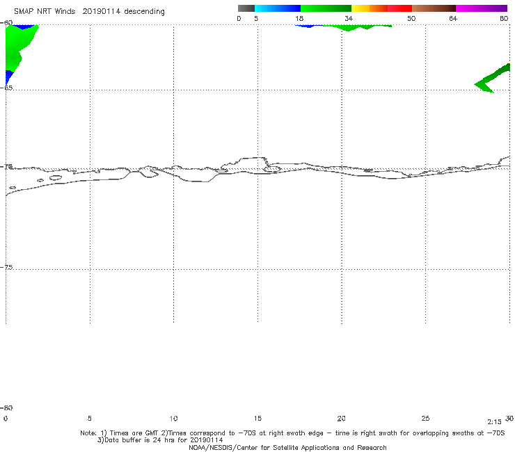Click the NOAA/NESDIS credit line

287,447
